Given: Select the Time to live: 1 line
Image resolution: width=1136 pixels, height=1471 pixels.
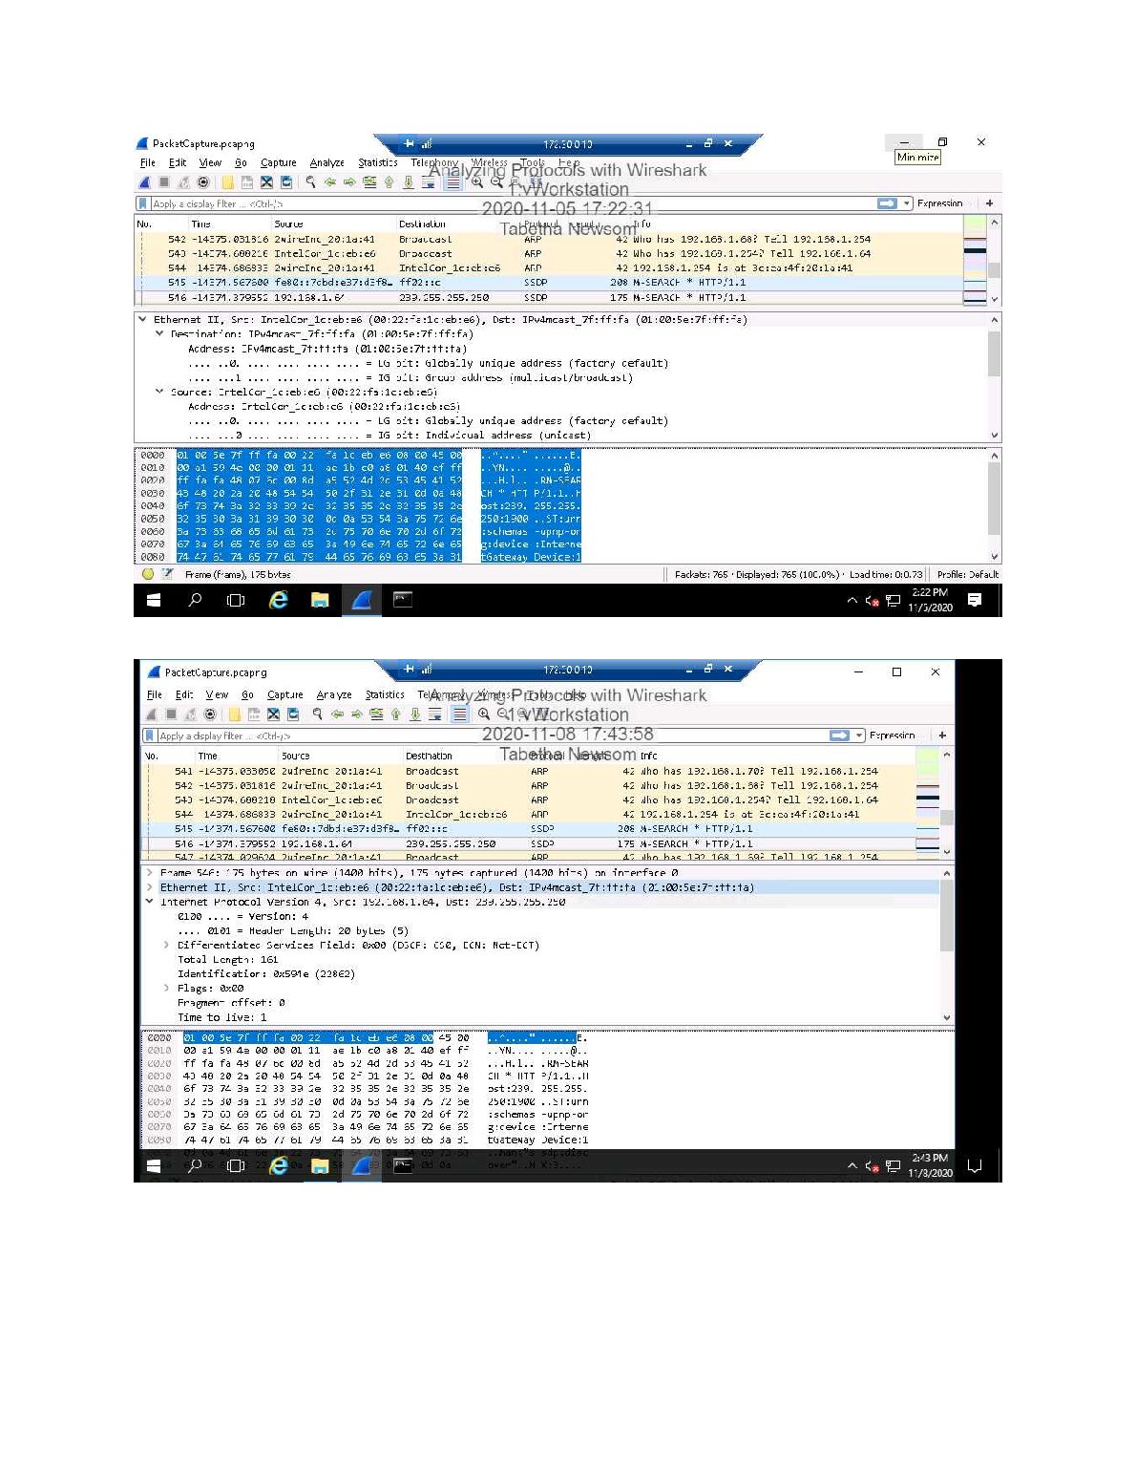Looking at the screenshot, I should click(x=221, y=1017).
